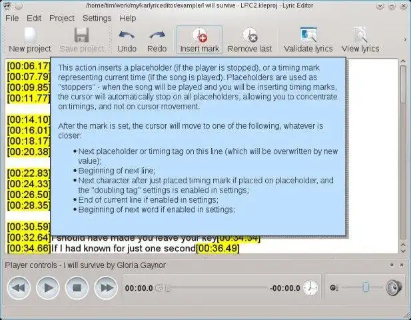The width and height of the screenshot is (411, 320).
Task: Play the song
Action: (48, 288)
